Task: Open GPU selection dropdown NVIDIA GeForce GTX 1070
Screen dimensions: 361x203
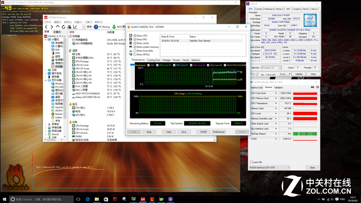Action: click(x=270, y=167)
